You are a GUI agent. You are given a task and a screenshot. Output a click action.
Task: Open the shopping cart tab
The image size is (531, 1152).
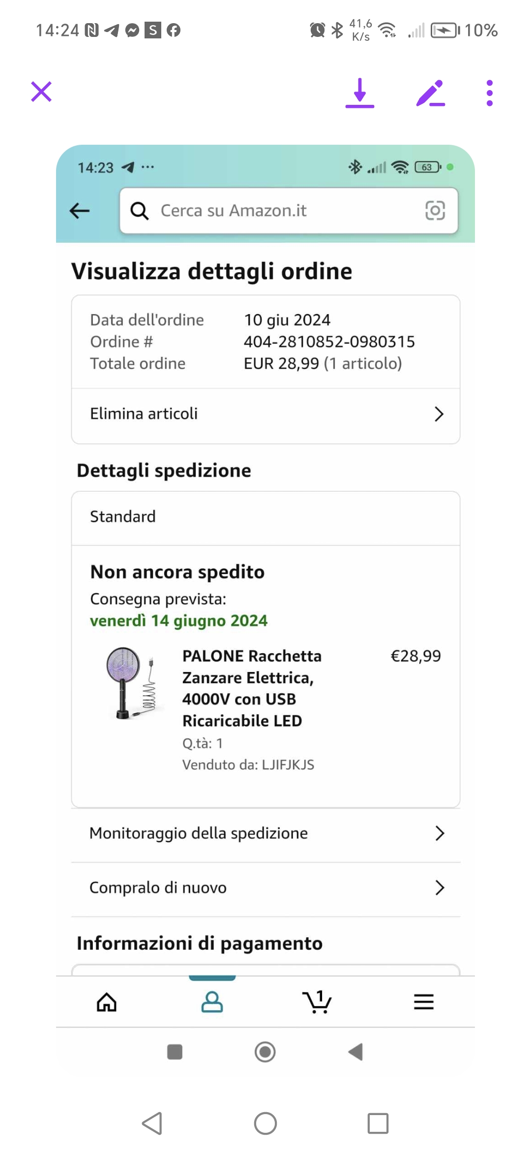(317, 1002)
